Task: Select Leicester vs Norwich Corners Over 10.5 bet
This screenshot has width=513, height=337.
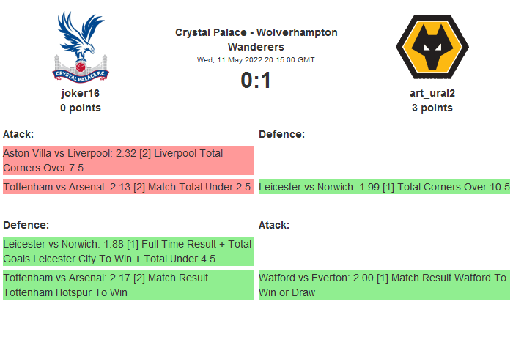Action: tap(384, 187)
